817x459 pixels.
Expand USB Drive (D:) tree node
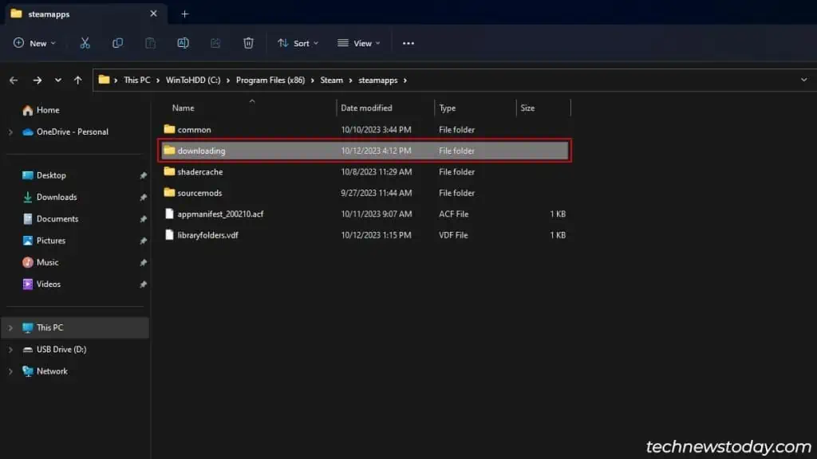(x=10, y=350)
